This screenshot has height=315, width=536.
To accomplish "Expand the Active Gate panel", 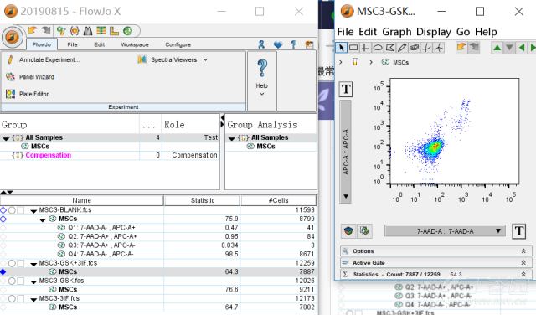I will [436, 263].
